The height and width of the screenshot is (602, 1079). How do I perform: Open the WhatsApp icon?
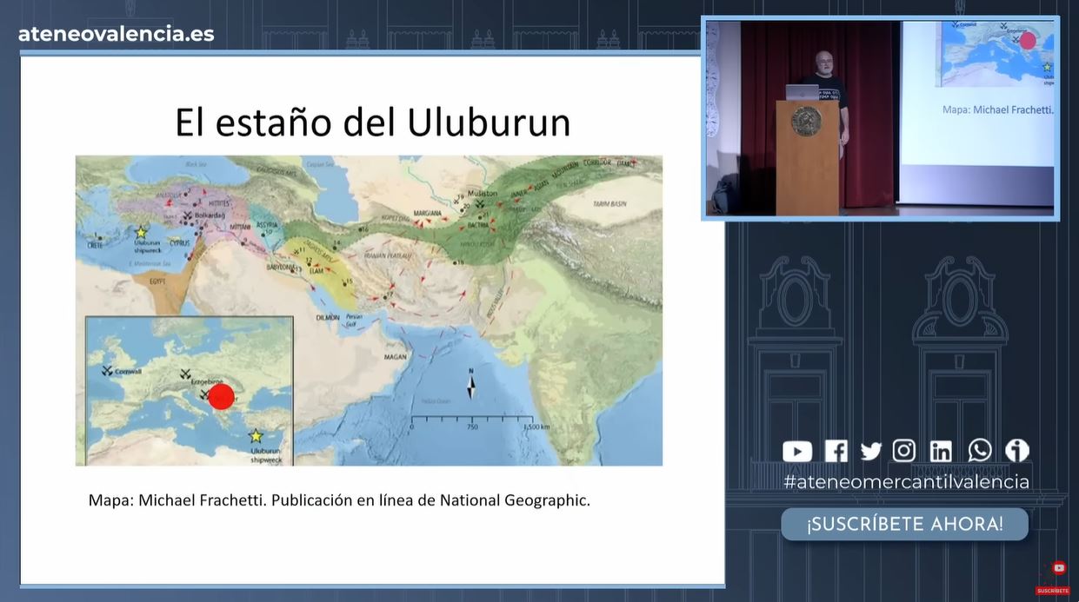[980, 450]
